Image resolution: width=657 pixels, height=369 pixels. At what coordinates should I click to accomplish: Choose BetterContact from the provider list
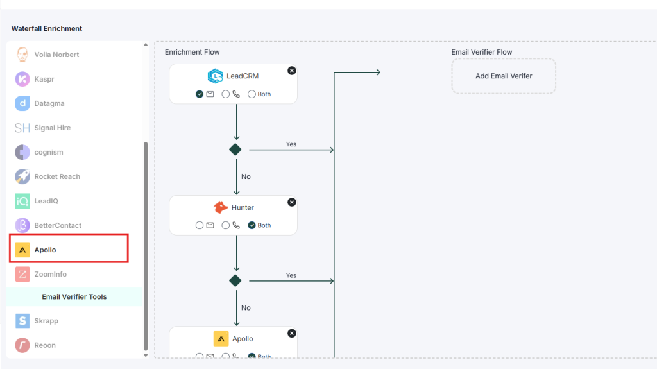[x=58, y=225]
